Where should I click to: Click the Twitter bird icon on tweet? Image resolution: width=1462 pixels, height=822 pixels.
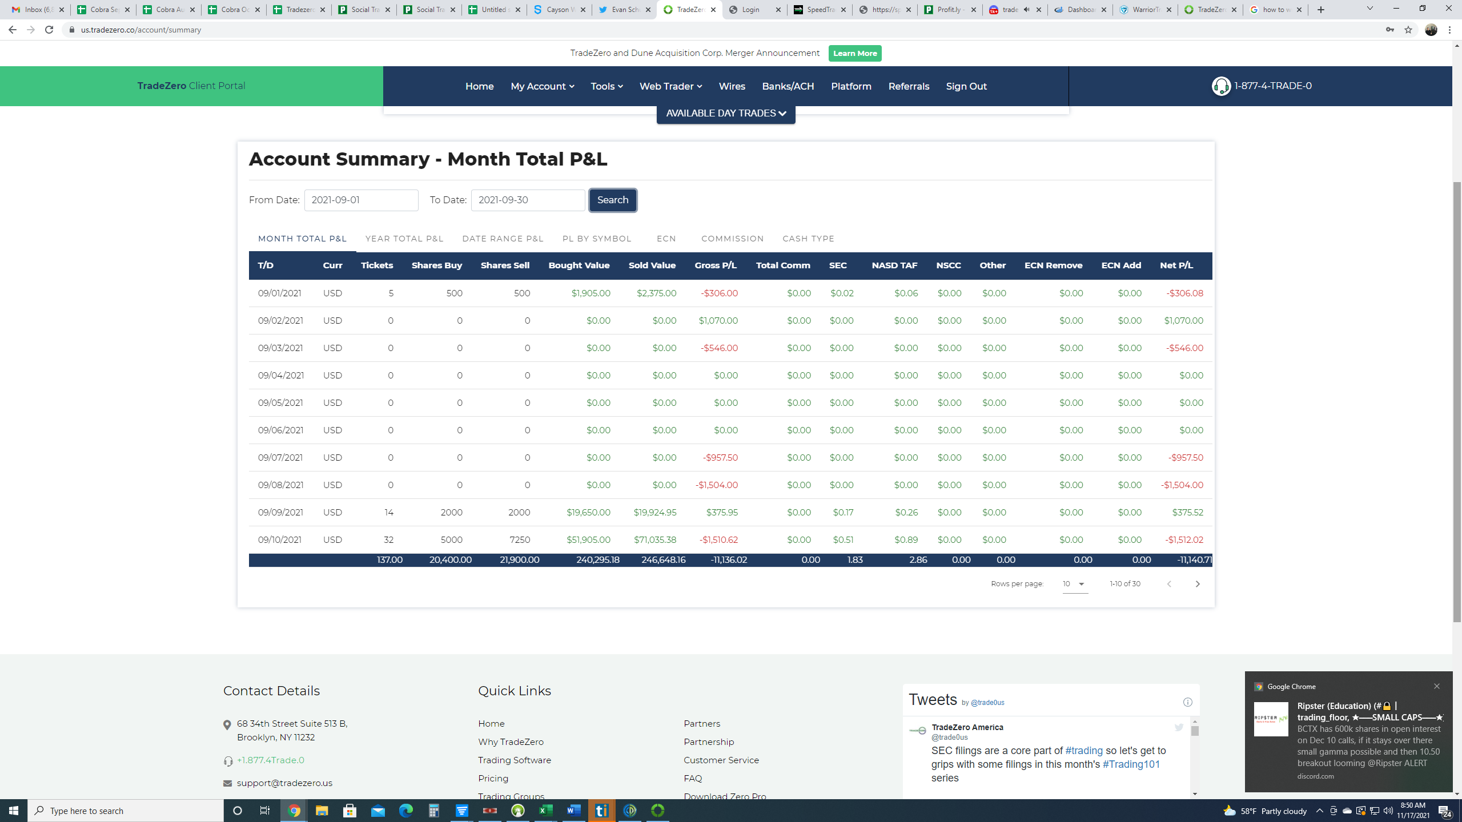click(1179, 727)
